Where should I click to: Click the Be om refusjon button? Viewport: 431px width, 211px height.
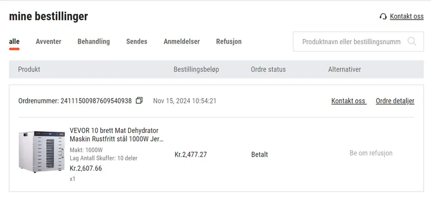point(371,153)
